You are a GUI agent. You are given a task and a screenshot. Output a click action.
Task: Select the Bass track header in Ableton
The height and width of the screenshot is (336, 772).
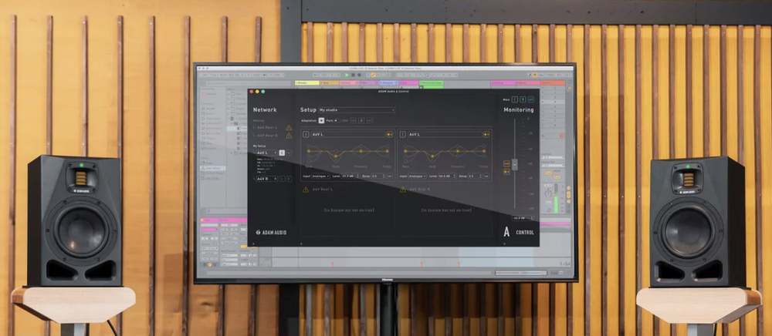pyautogui.click(x=330, y=83)
